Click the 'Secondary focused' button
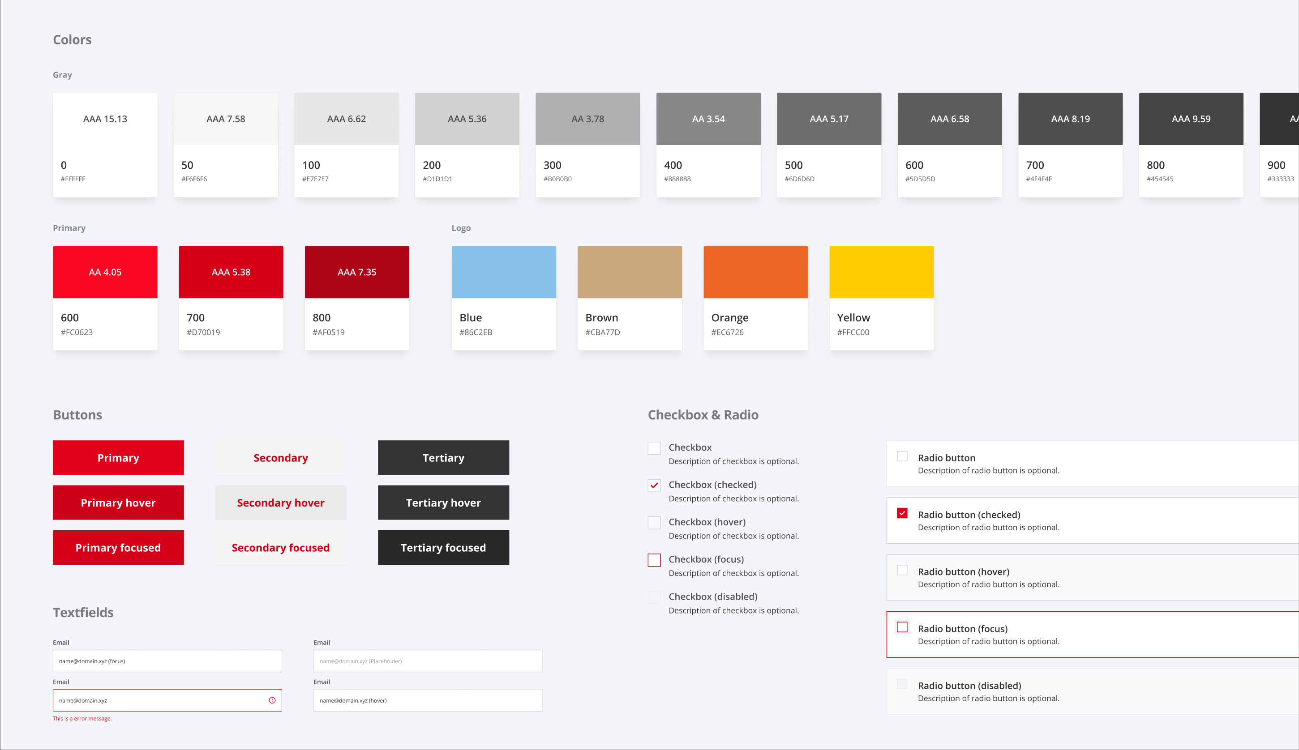 pos(281,548)
